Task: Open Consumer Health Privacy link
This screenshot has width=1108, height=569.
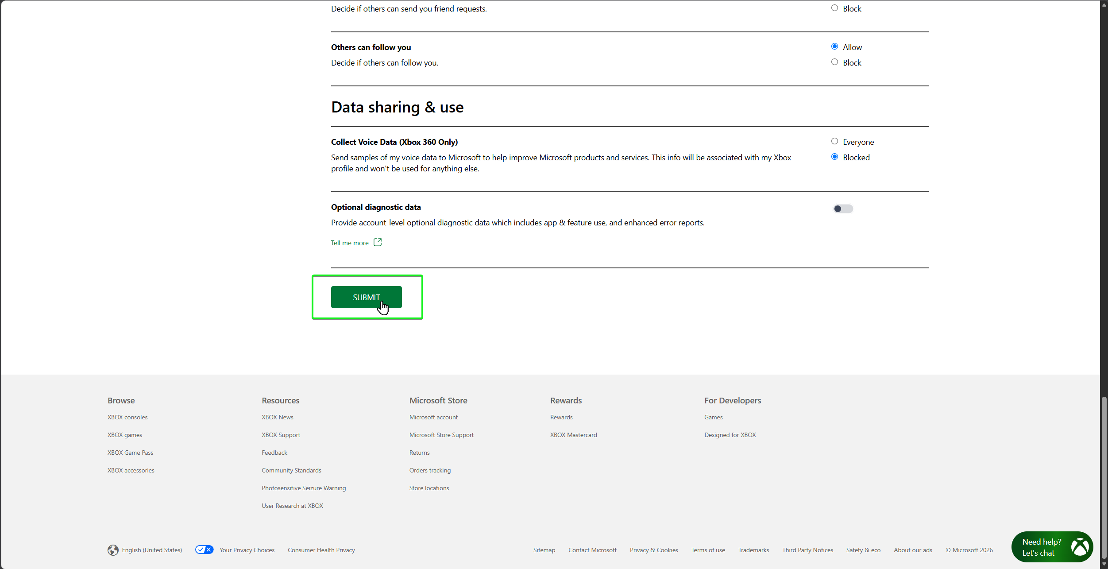Action: coord(321,550)
